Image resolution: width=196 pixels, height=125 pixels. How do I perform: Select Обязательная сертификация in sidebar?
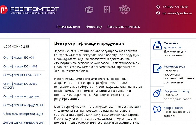click(23, 114)
